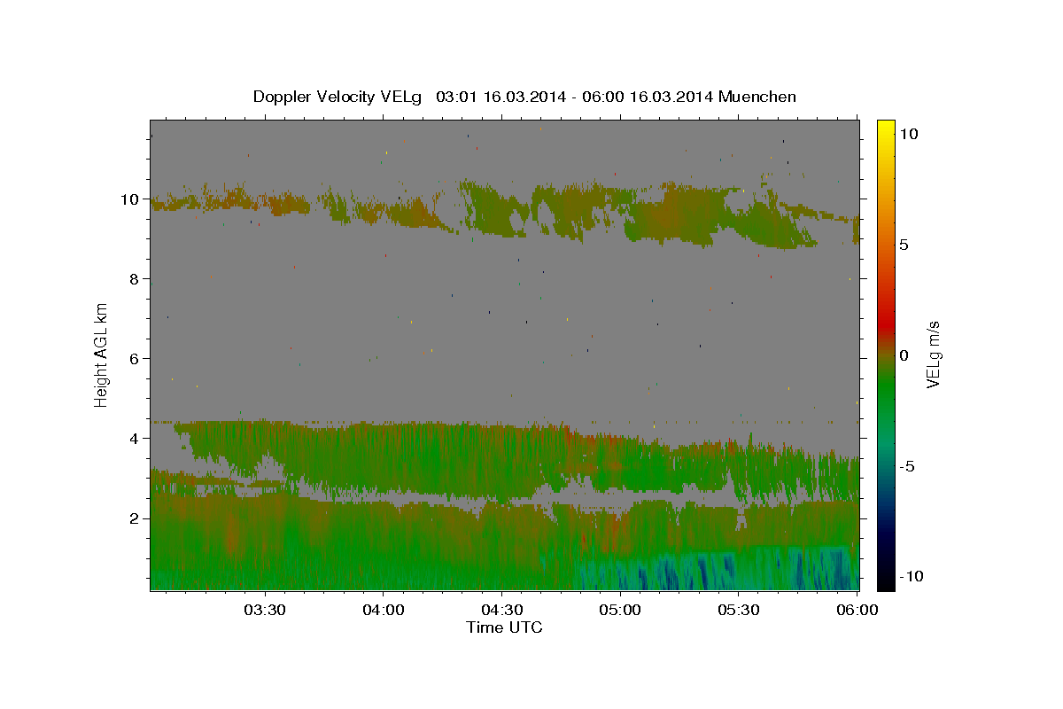Viewport: 1063px width, 709px height.
Task: Click the 03:30 time tick label
Action: tap(264, 610)
